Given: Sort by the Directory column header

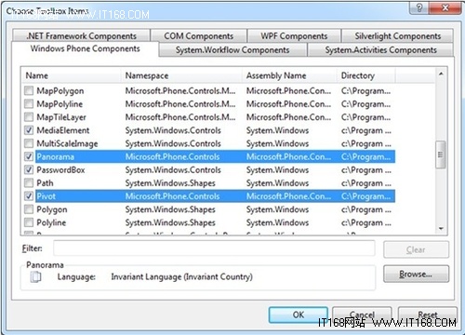Looking at the screenshot, I should pos(366,75).
